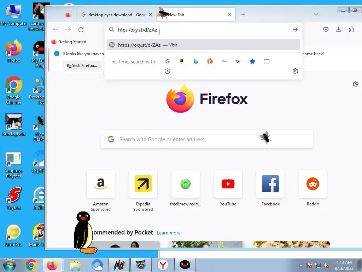Open the raccoon app in taskbar
Image resolution: width=362 pixels, height=272 pixels.
click(141, 265)
